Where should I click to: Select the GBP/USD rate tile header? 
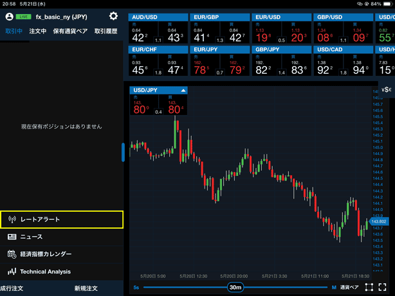coord(344,17)
